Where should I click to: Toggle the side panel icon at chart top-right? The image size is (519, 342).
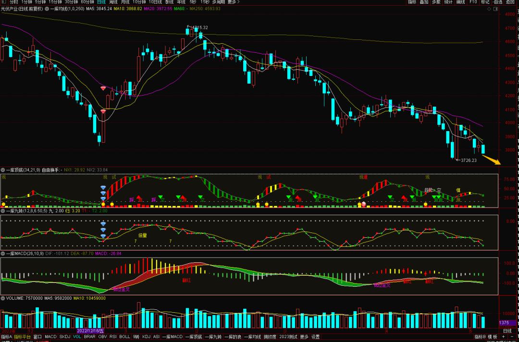[x=495, y=9]
